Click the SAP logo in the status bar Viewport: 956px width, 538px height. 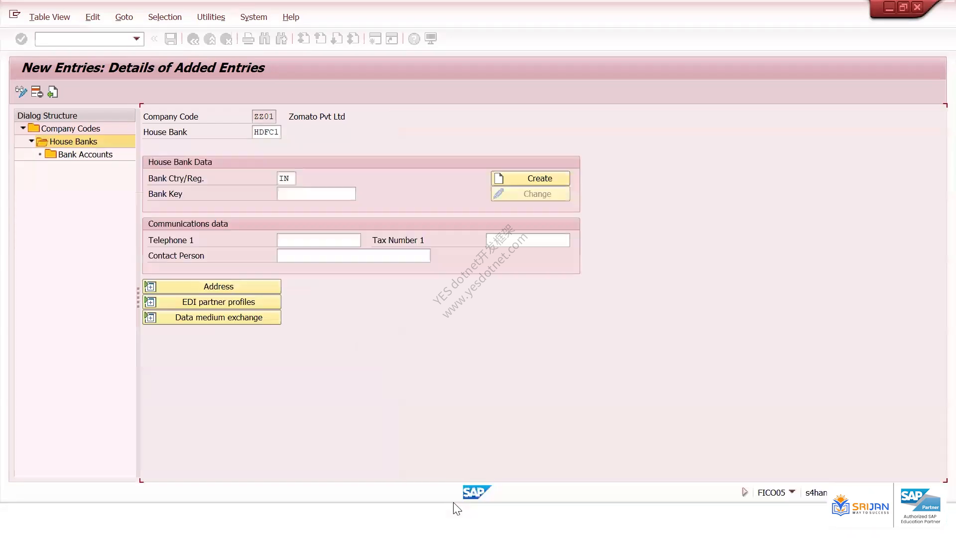[x=477, y=492]
